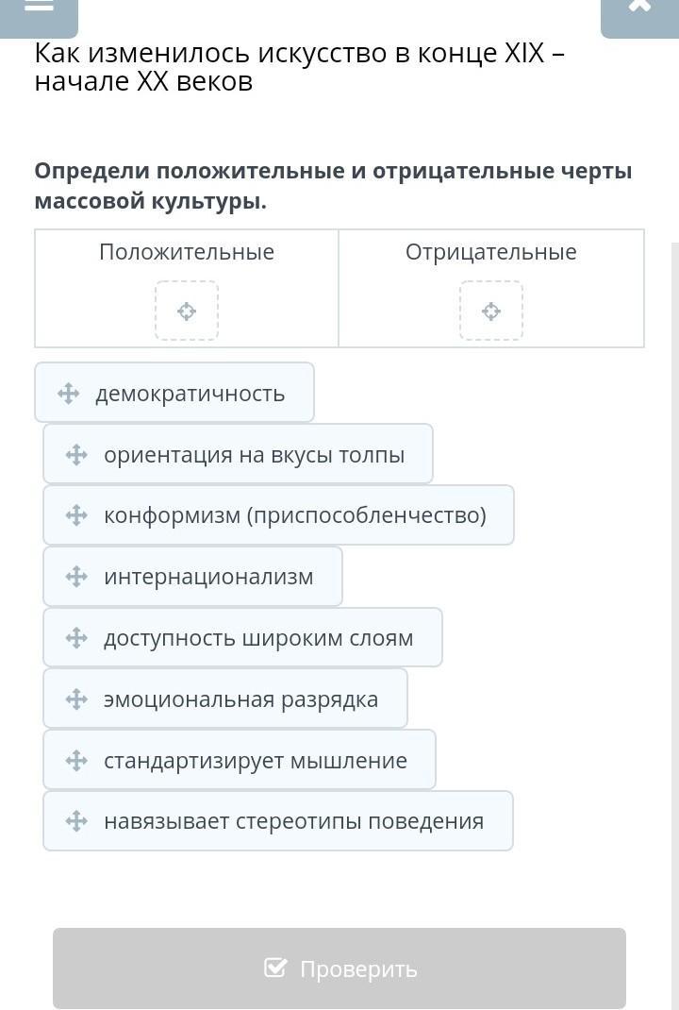The width and height of the screenshot is (679, 1010).
Task: Click the Проверить check button
Action: coord(339,968)
